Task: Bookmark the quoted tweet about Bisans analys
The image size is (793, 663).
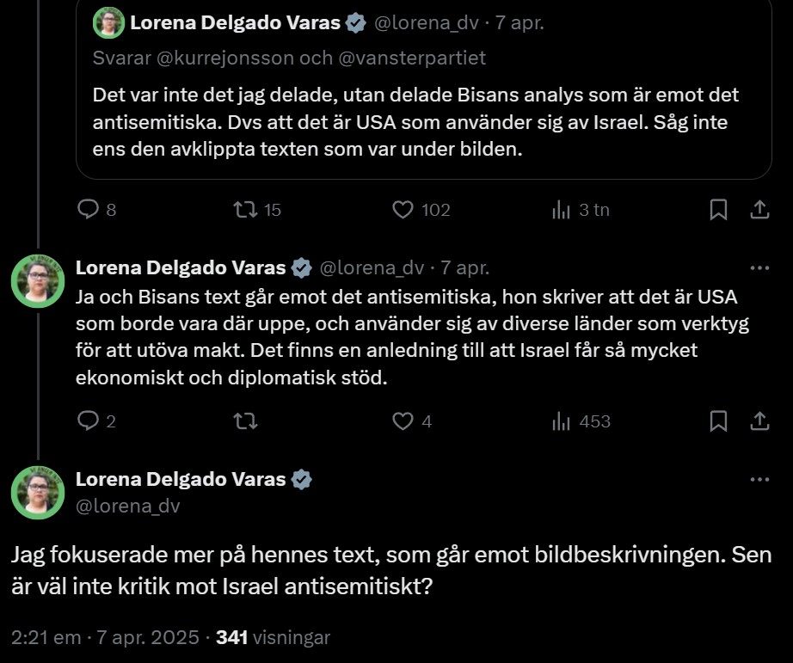Action: click(718, 209)
